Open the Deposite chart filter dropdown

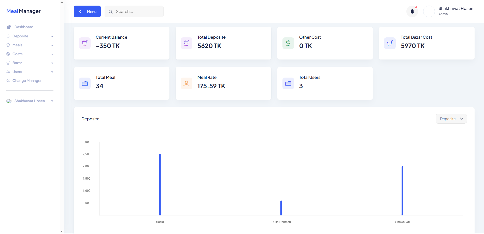pos(451,119)
